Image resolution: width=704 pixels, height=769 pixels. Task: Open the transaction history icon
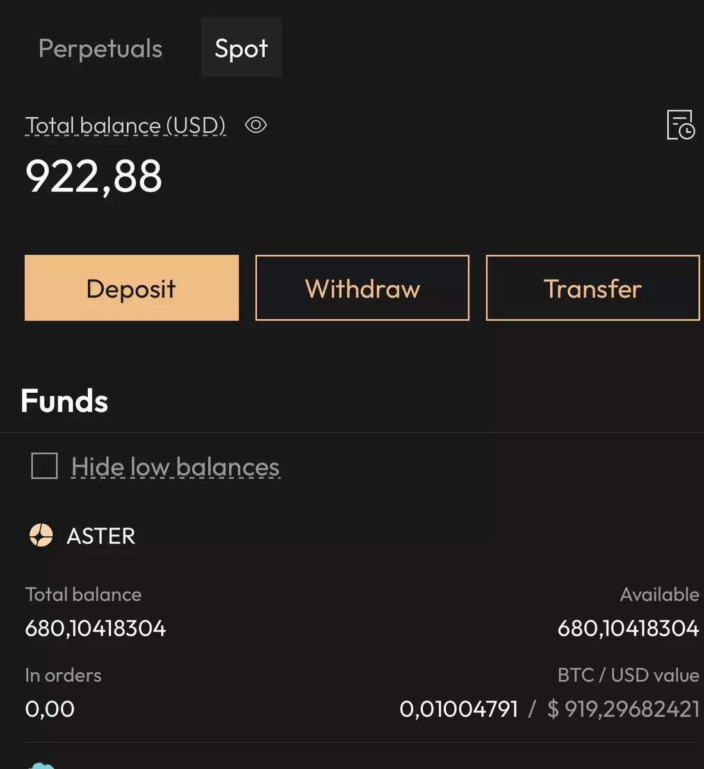coord(680,125)
